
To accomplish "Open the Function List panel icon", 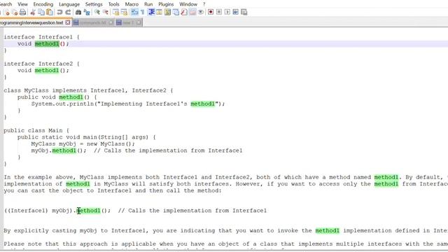I will [x=184, y=12].
